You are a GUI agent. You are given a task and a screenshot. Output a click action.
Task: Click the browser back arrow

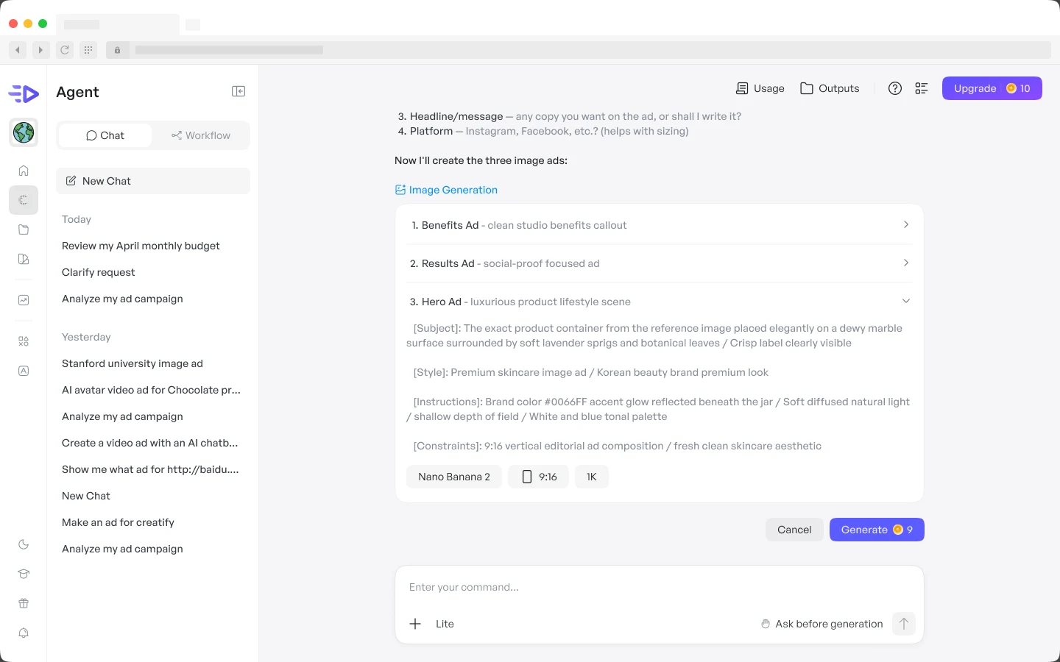[18, 50]
